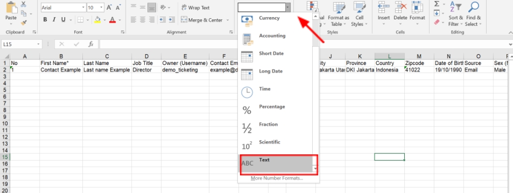The width and height of the screenshot is (513, 193).
Task: Click Merge & Center button
Action: (201, 20)
